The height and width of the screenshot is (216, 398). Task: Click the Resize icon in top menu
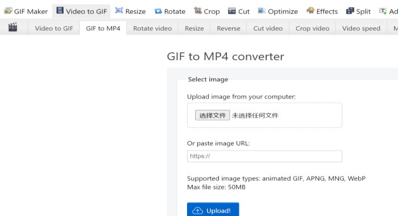[119, 10]
